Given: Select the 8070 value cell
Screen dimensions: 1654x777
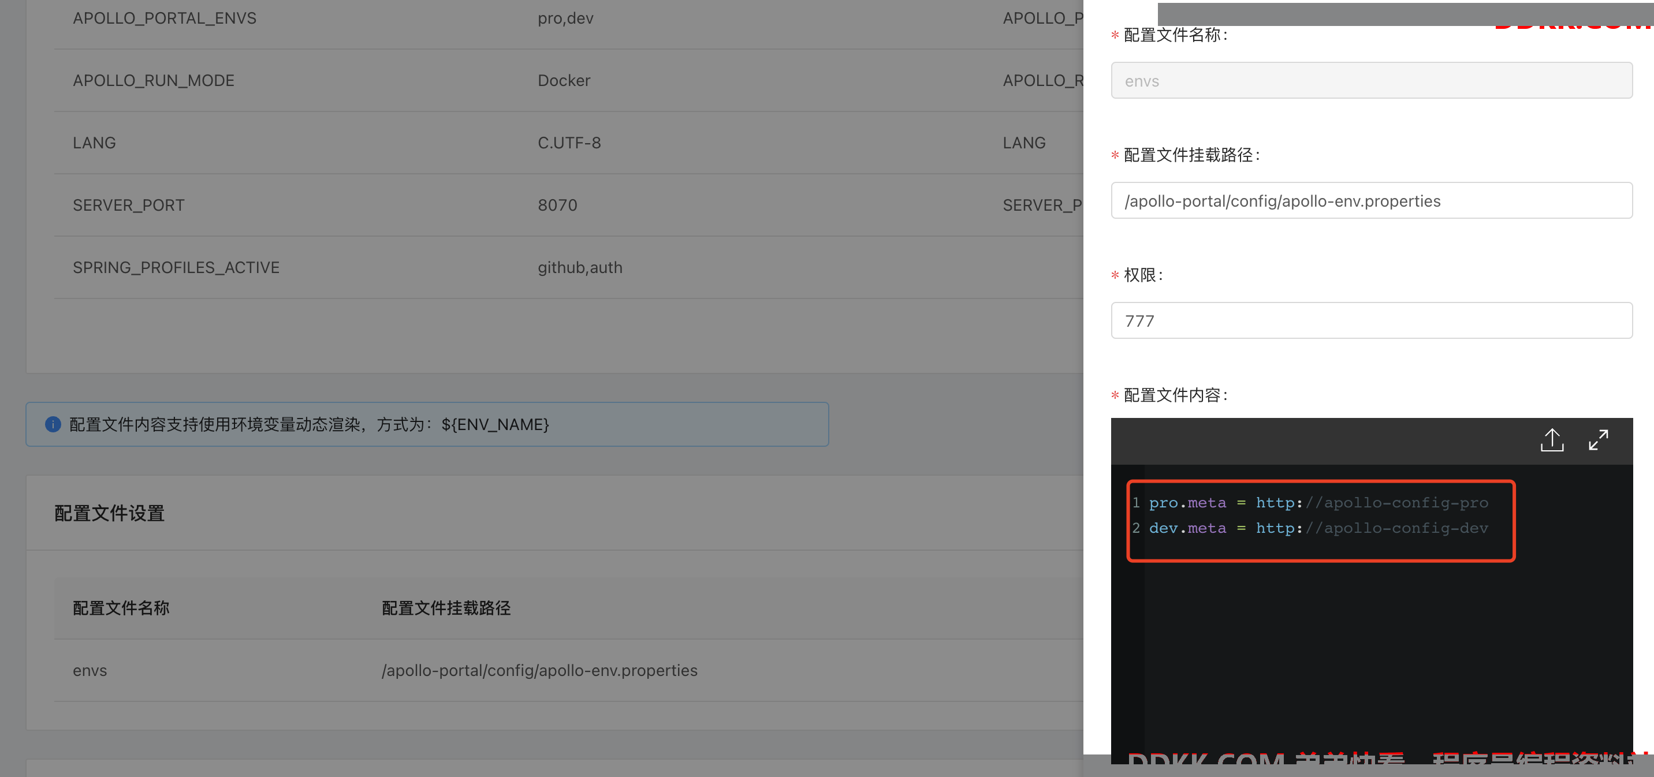Looking at the screenshot, I should tap(557, 205).
